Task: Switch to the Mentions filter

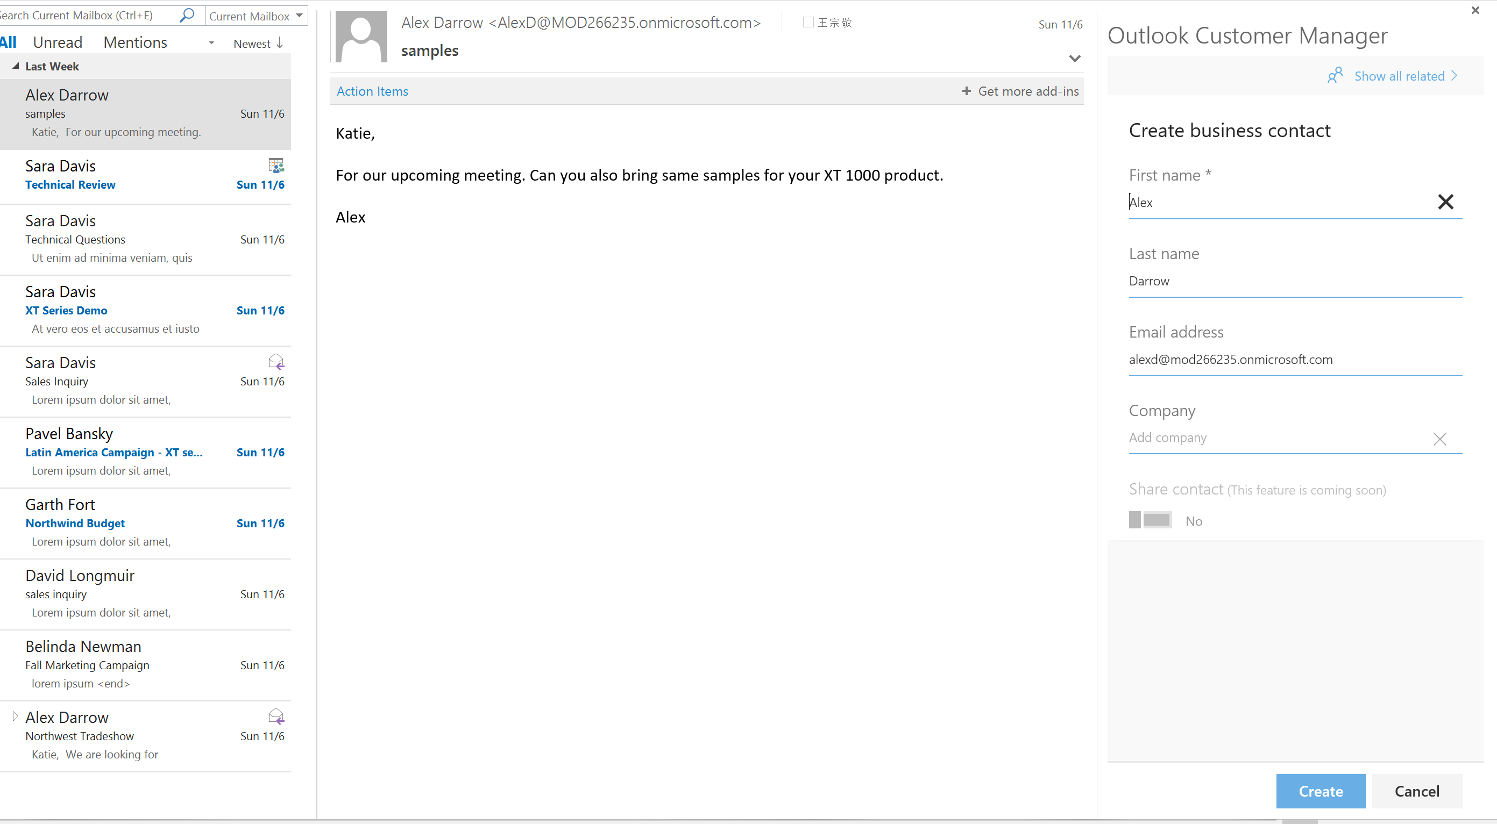Action: (135, 42)
